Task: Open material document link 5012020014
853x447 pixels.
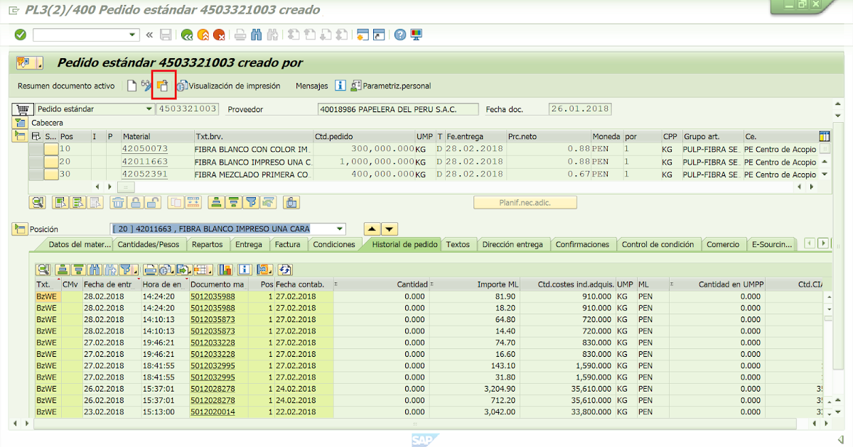Action: (213, 412)
